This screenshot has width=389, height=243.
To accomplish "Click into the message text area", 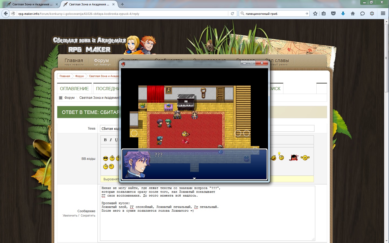I will [207, 213].
